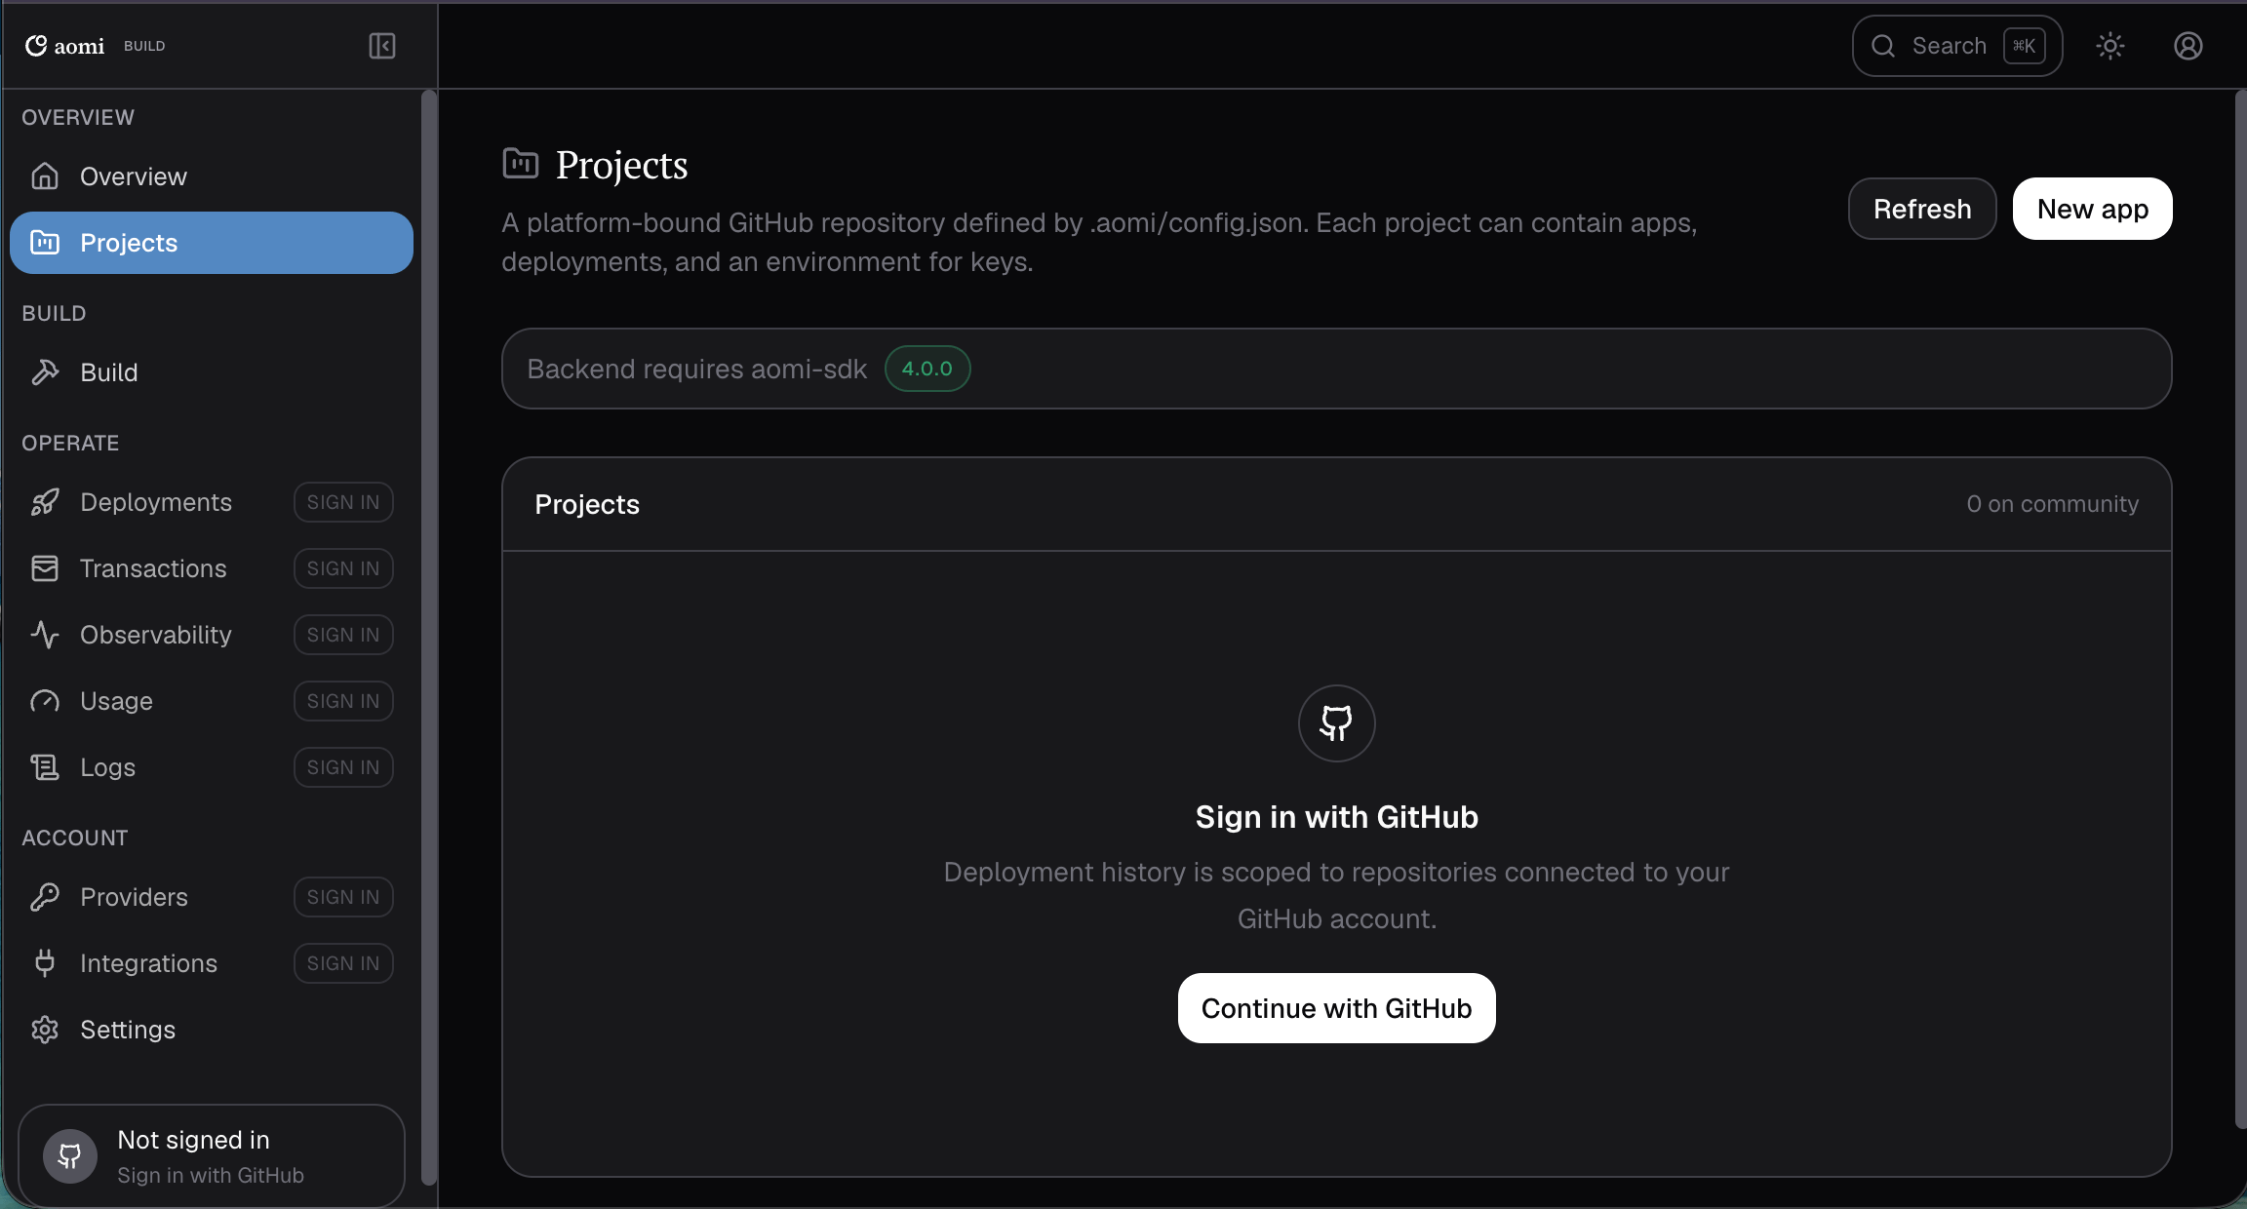Click the sidebar vertical scrollbar
This screenshot has width=2247, height=1209.
point(428,638)
